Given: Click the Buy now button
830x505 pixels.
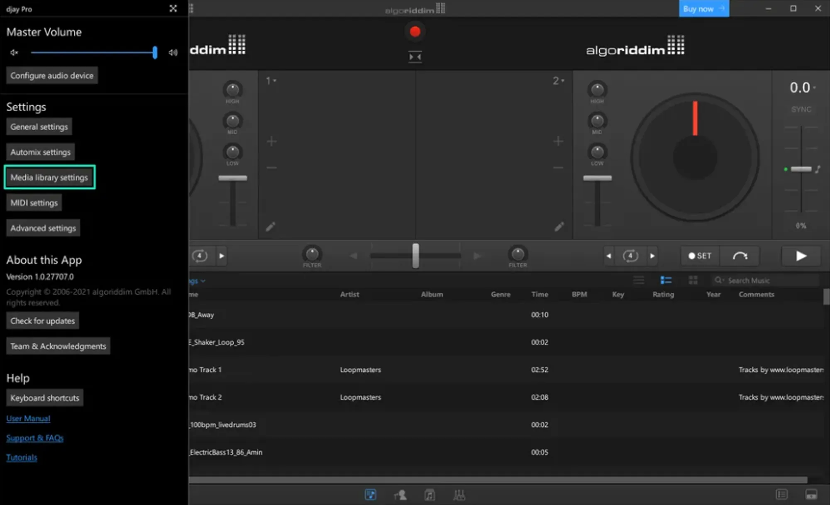Looking at the screenshot, I should point(703,8).
